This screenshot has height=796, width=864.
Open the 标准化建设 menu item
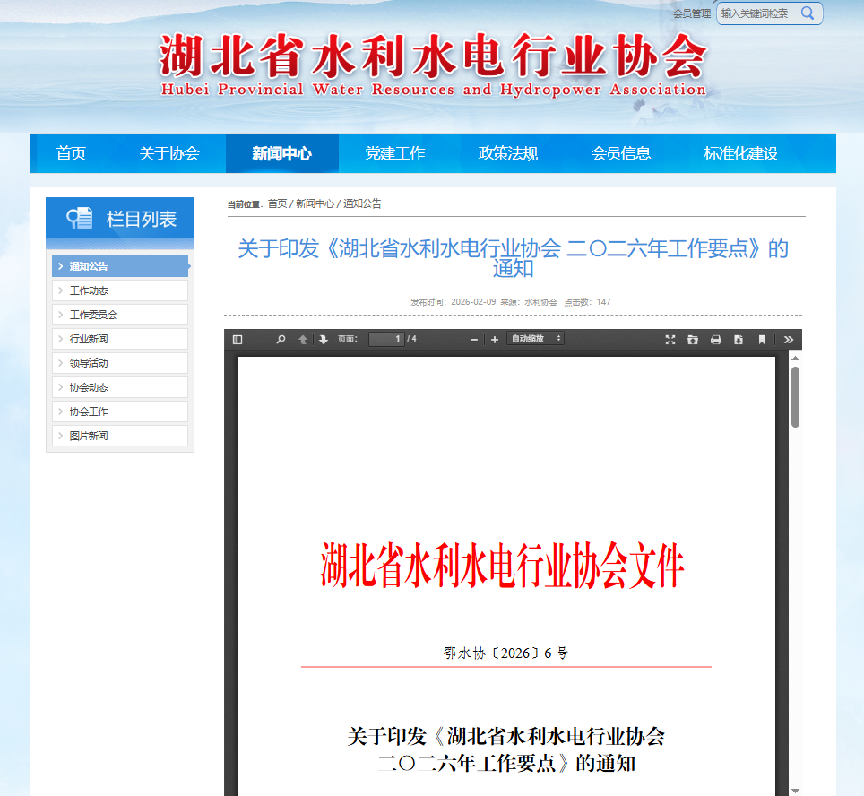(741, 152)
